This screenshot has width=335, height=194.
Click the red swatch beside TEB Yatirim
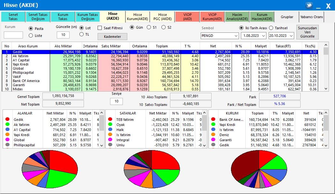coord(110,119)
